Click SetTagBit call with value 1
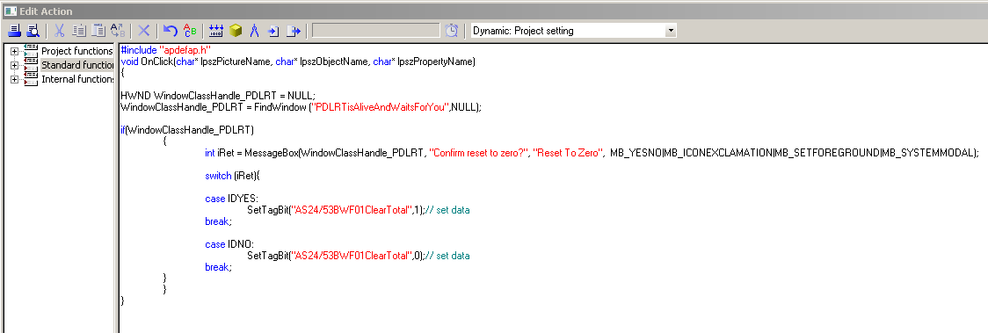Image resolution: width=988 pixels, height=333 pixels. click(x=335, y=210)
